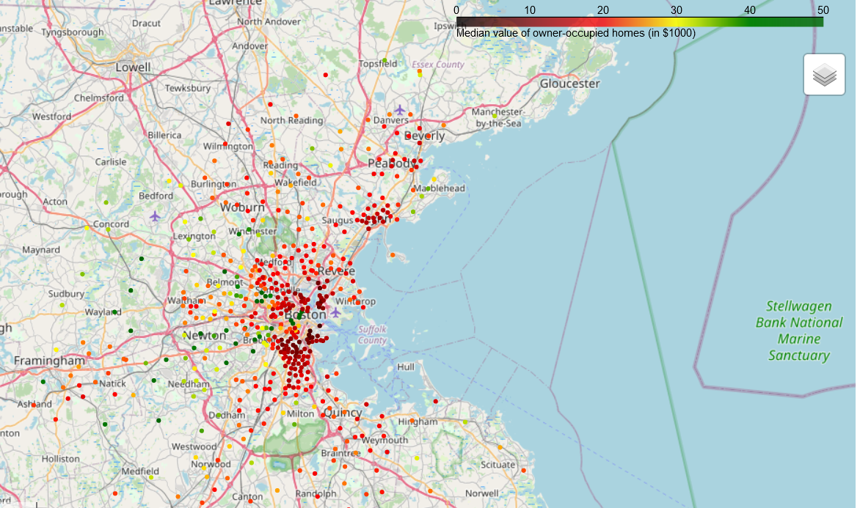860x508 pixels.
Task: Click the 'Gloucester' city label
Action: click(x=570, y=84)
